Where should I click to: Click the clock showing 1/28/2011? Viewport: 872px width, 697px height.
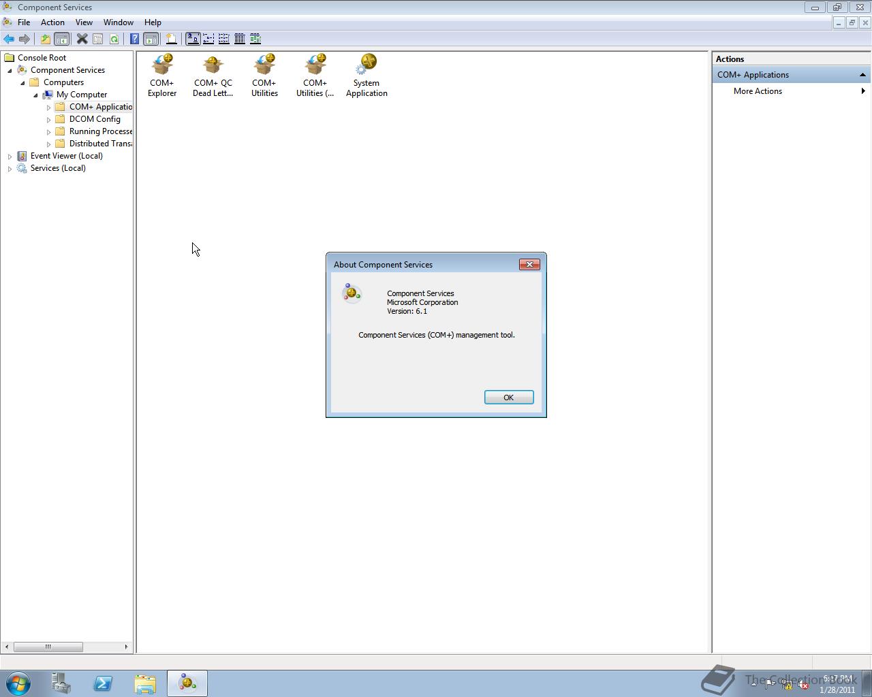(837, 684)
